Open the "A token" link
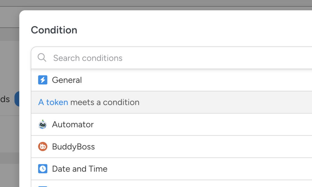Viewport: 312px width, 187px height. [x=53, y=102]
